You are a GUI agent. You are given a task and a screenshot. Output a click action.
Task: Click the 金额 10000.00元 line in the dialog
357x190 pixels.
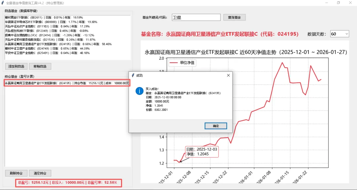(157, 101)
